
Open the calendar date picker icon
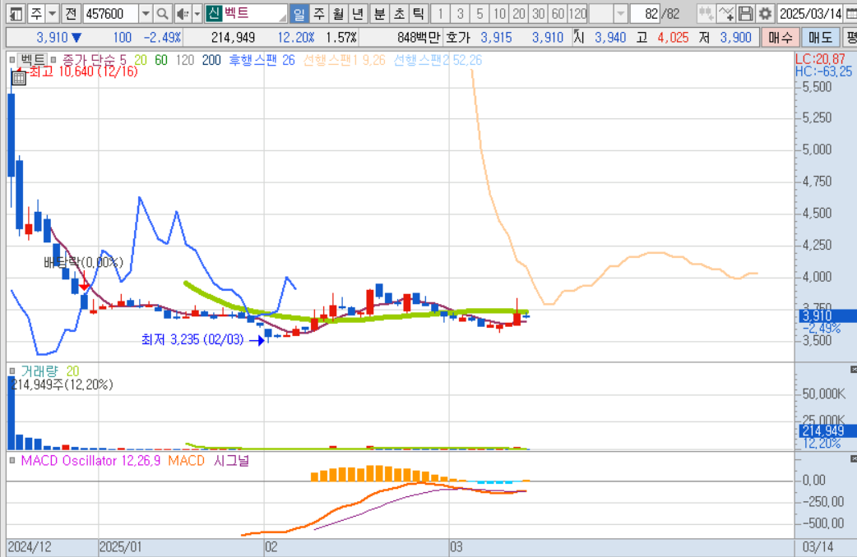pos(851,13)
